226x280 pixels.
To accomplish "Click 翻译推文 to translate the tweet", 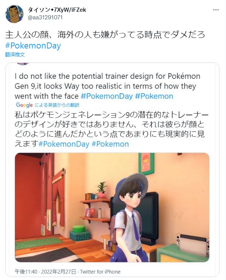I will click(15, 55).
